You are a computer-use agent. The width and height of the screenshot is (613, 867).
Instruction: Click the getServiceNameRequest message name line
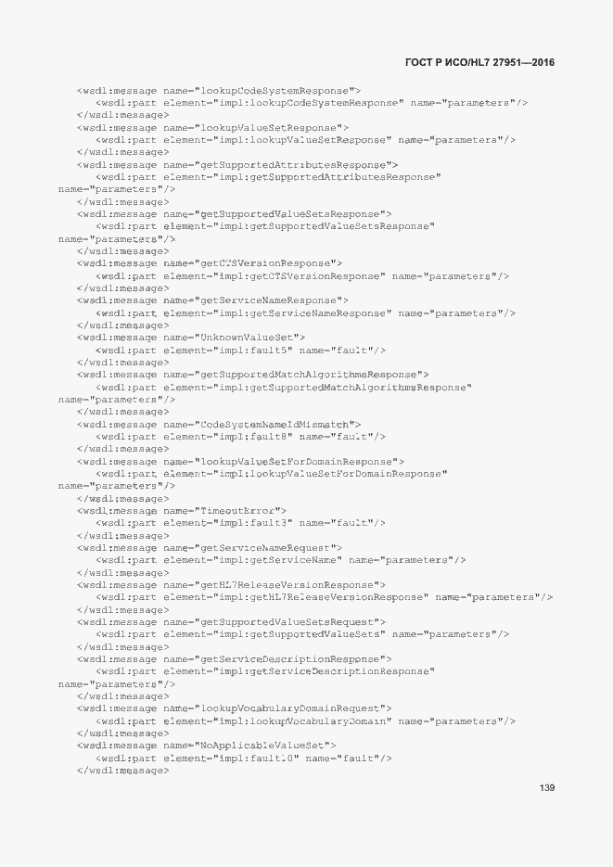[210, 548]
